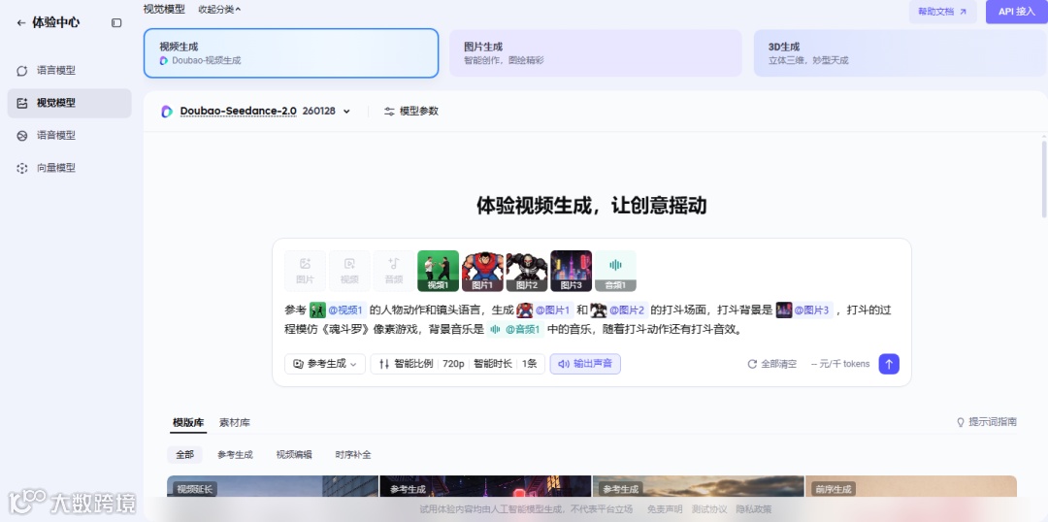Screen dimensions: 1048x522
Task: Add an image with the 图片 upload button
Action: coord(305,271)
